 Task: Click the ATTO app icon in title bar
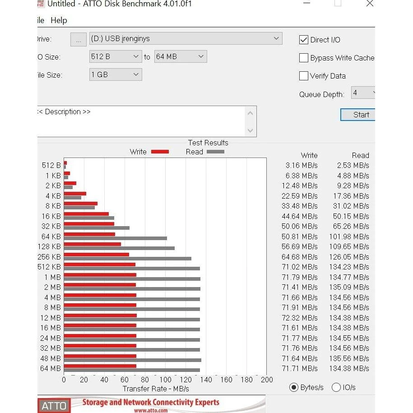click(41, 4)
